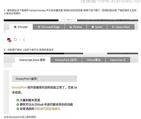
Task: Switch to the GreasyFork (油叉) tab
Action: click(x=66, y=60)
